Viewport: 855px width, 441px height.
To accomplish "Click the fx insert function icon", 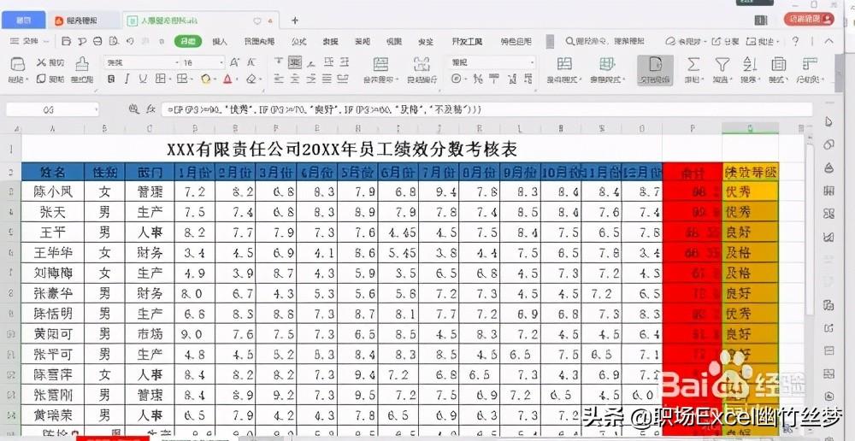I will pos(151,109).
